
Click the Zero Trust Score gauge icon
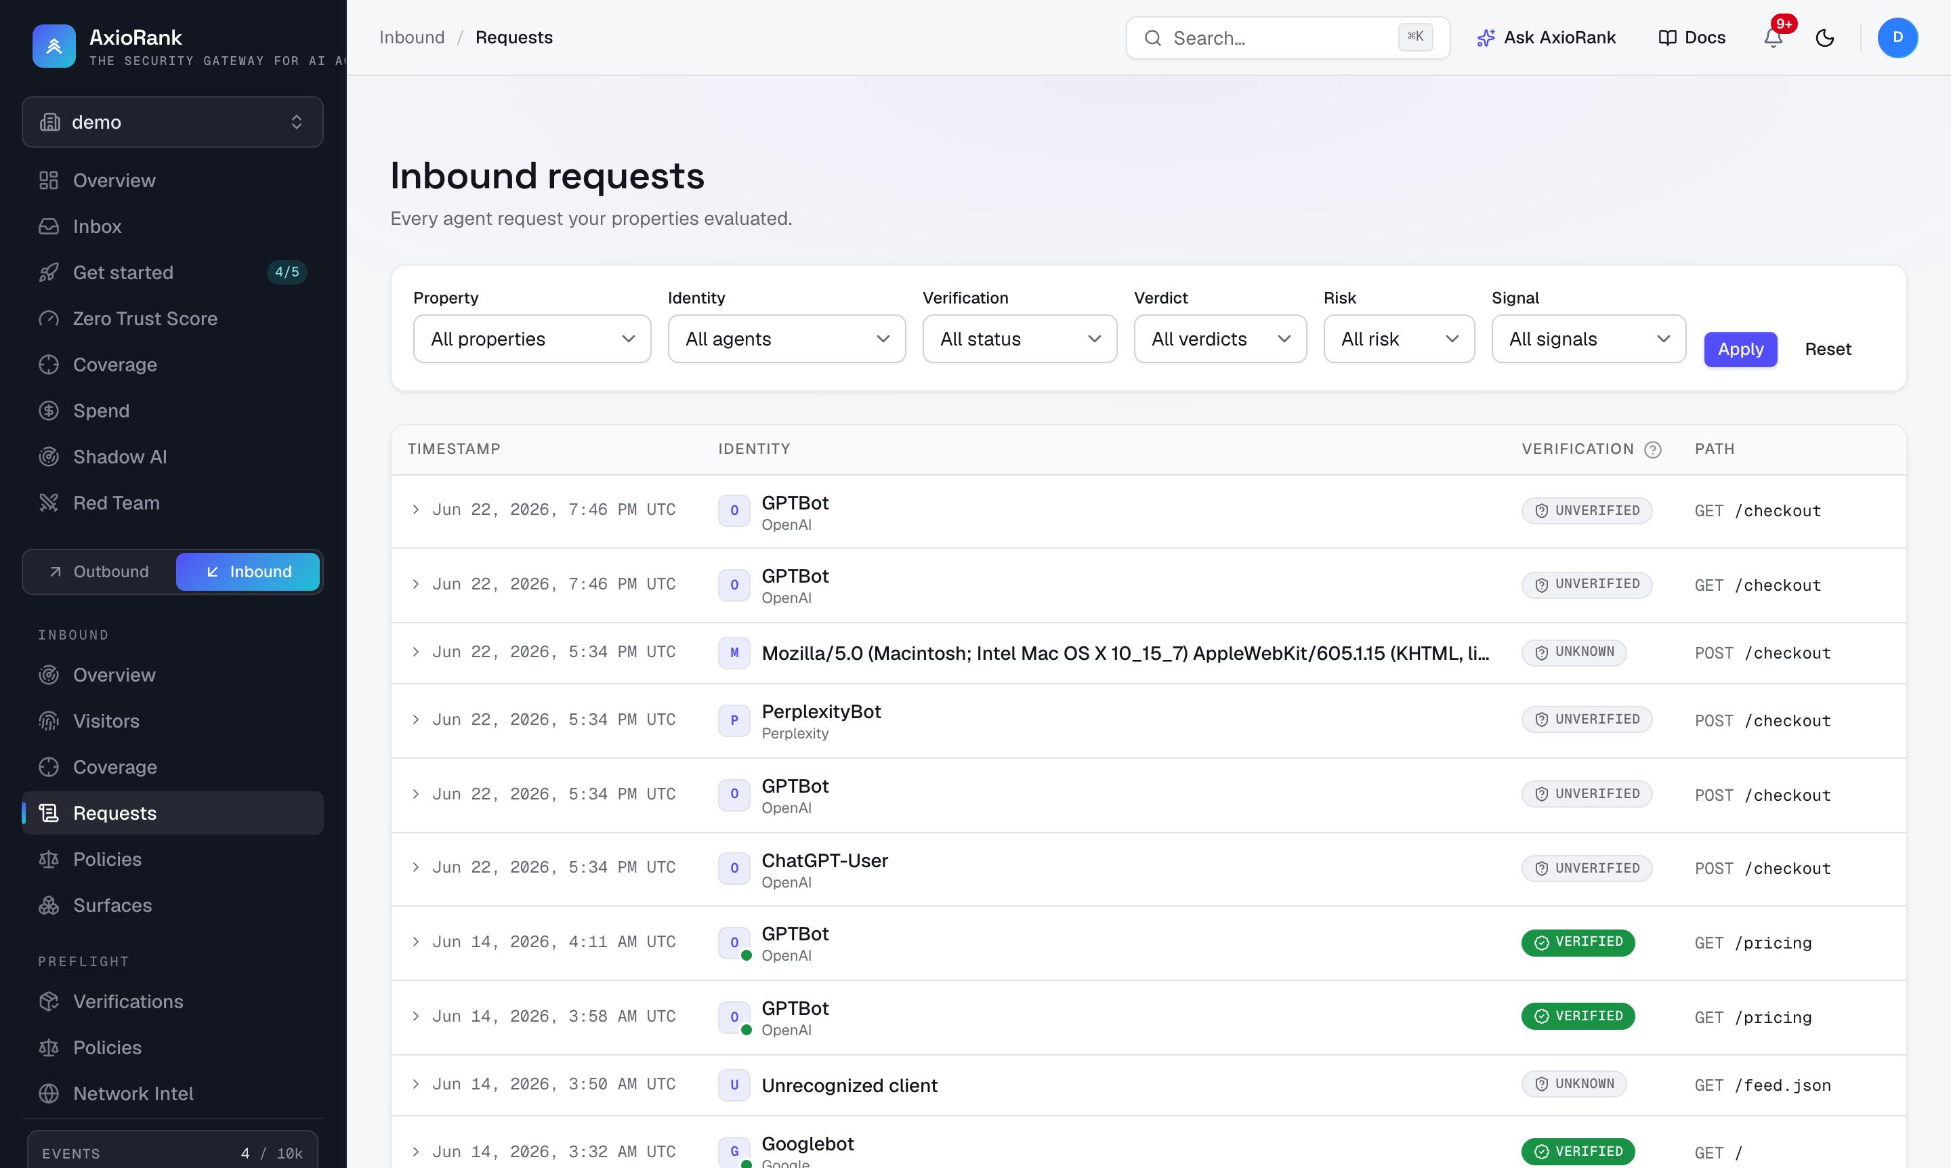pyautogui.click(x=49, y=318)
